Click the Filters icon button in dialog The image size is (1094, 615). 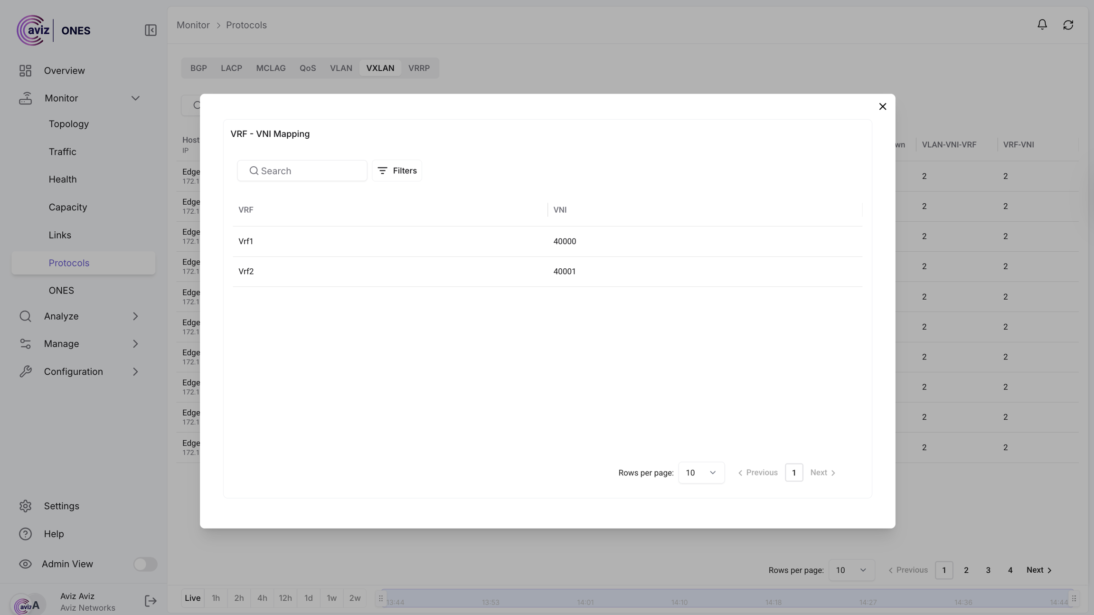pos(397,170)
